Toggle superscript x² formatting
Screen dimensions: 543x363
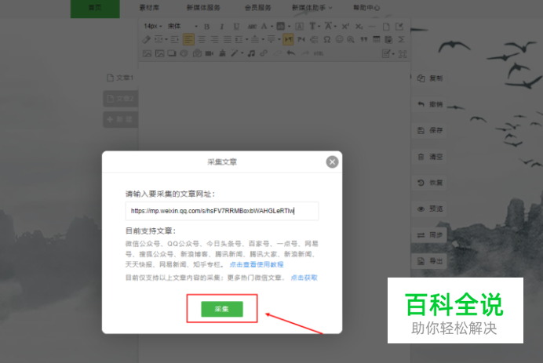coord(345,27)
